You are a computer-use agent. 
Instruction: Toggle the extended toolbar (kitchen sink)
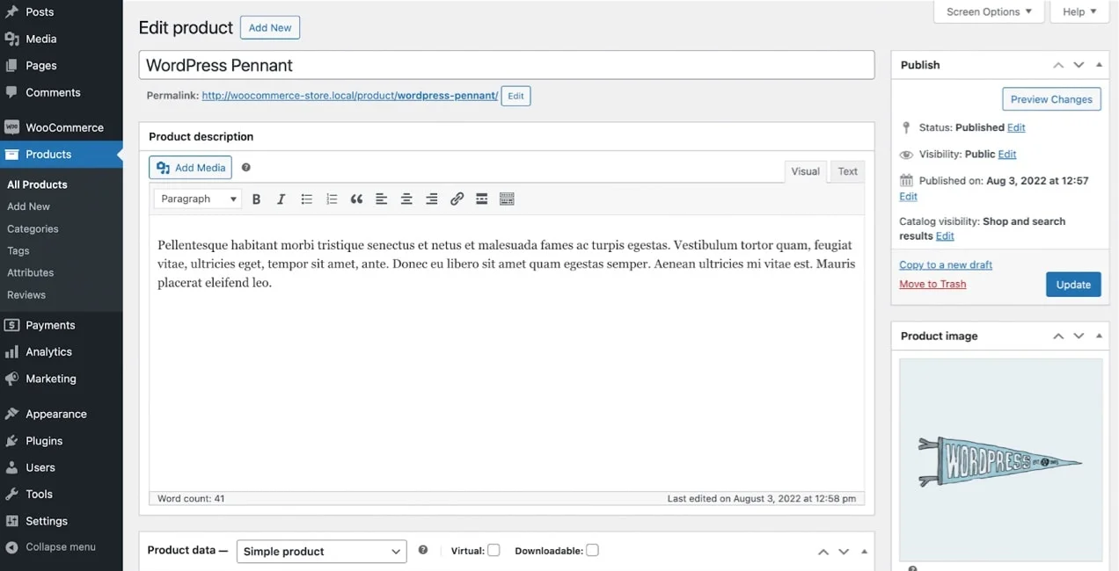[x=507, y=199]
